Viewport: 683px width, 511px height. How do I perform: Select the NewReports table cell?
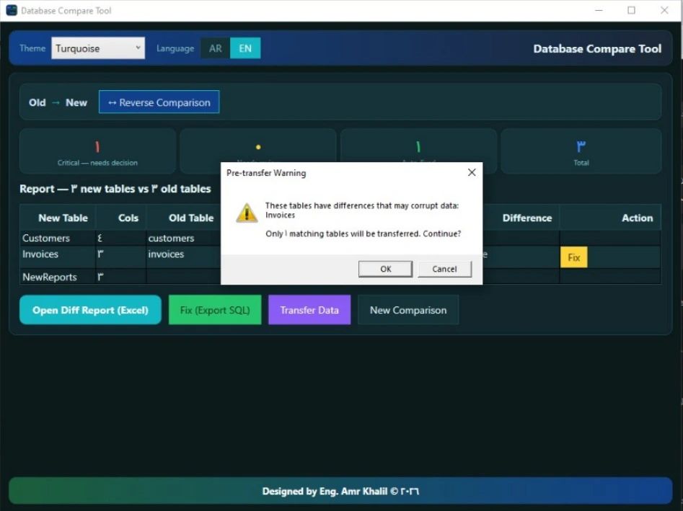coord(58,277)
